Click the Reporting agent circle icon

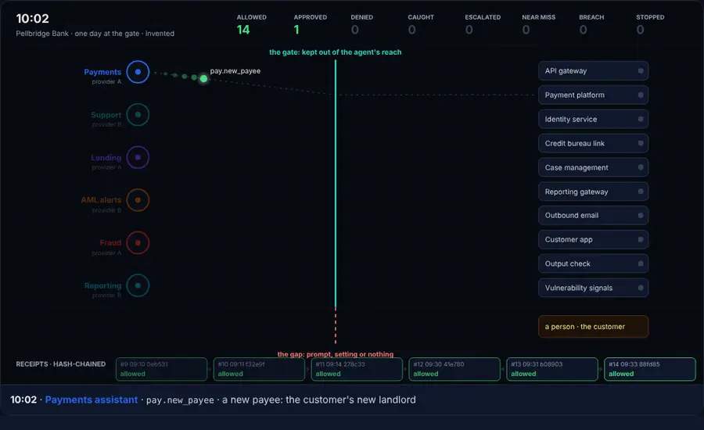(x=138, y=285)
